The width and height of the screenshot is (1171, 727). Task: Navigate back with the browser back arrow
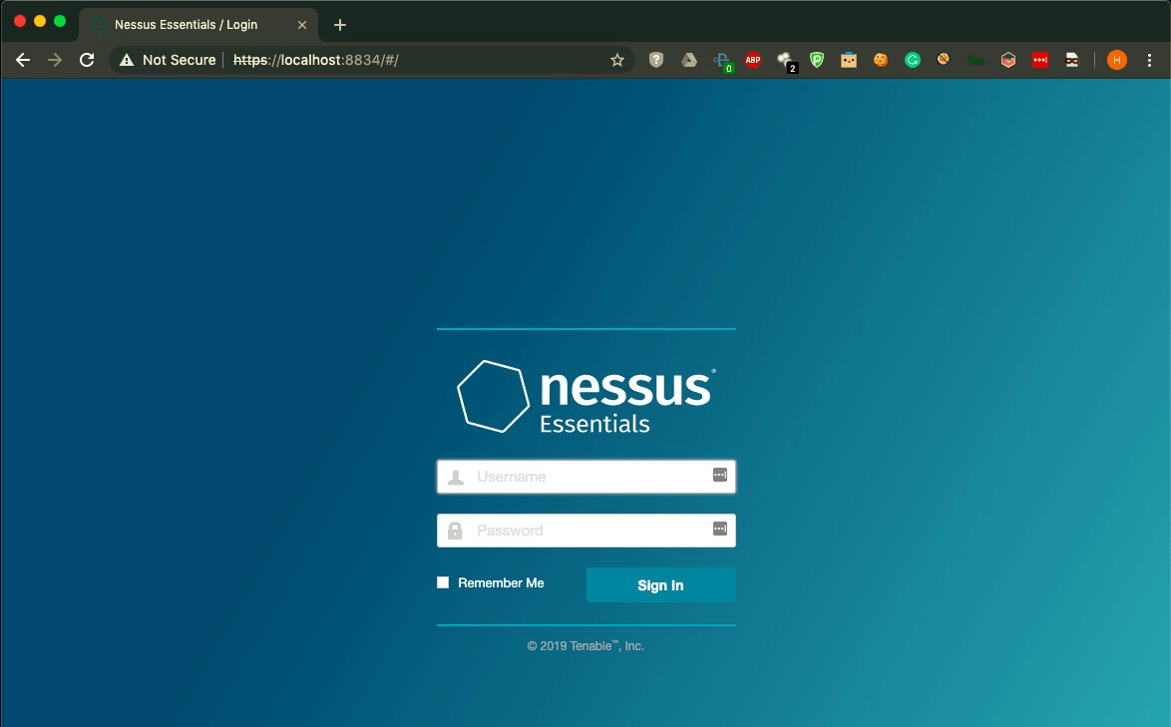(x=22, y=59)
